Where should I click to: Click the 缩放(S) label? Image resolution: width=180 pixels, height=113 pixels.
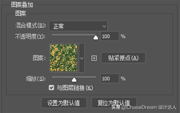pyautogui.click(x=36, y=79)
